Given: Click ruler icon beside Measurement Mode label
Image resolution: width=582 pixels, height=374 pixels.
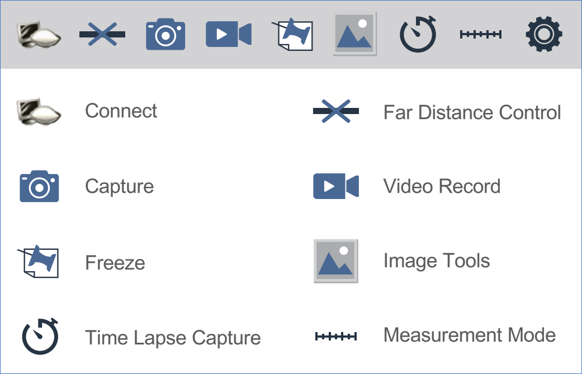Looking at the screenshot, I should coord(335,336).
